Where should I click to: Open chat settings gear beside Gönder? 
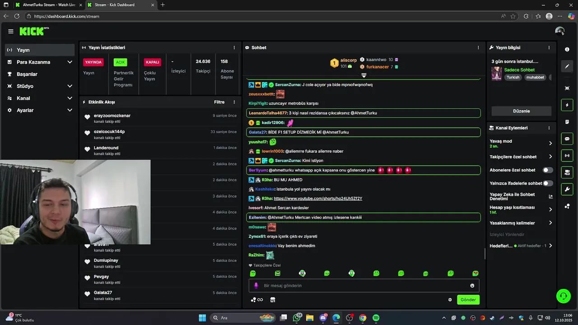coord(450,300)
